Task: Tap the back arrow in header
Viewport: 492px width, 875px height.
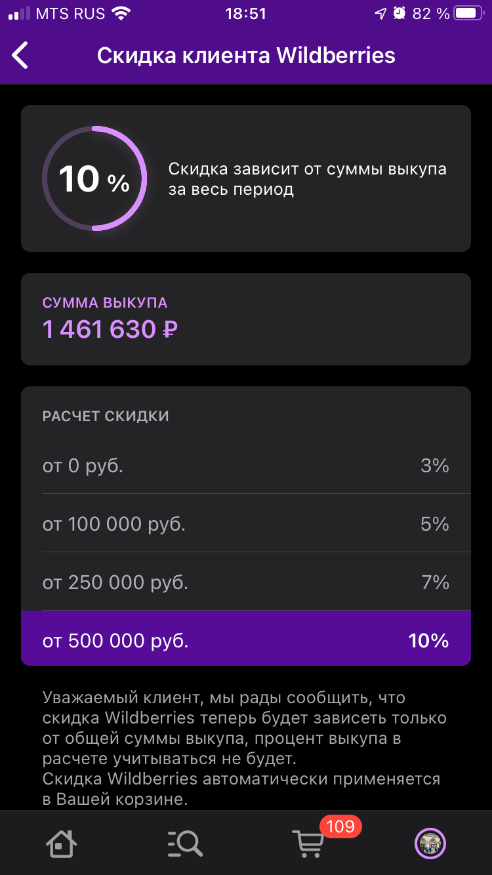Action: tap(20, 55)
